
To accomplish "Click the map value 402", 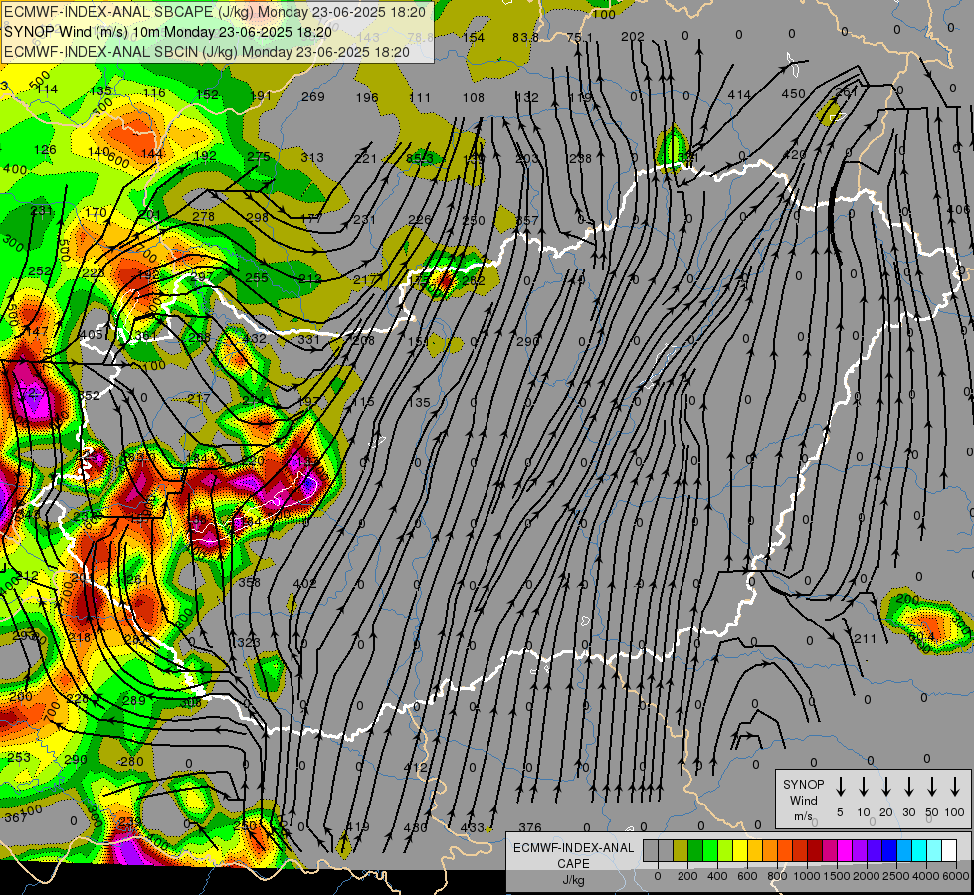I will (x=304, y=583).
